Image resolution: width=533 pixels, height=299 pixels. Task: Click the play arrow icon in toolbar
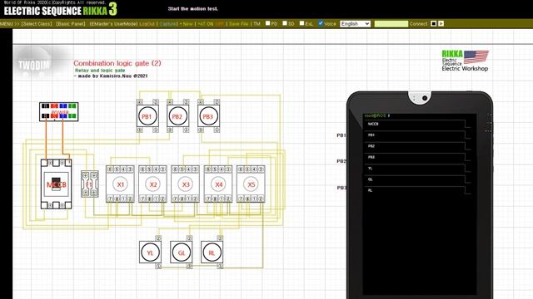click(441, 23)
